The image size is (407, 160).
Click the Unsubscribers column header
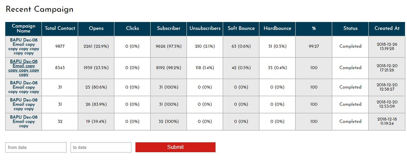point(205,28)
